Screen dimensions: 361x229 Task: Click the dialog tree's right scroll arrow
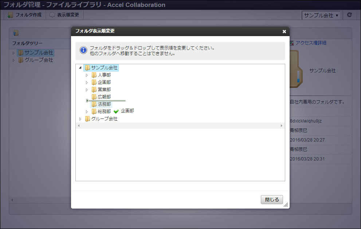pos(281,125)
